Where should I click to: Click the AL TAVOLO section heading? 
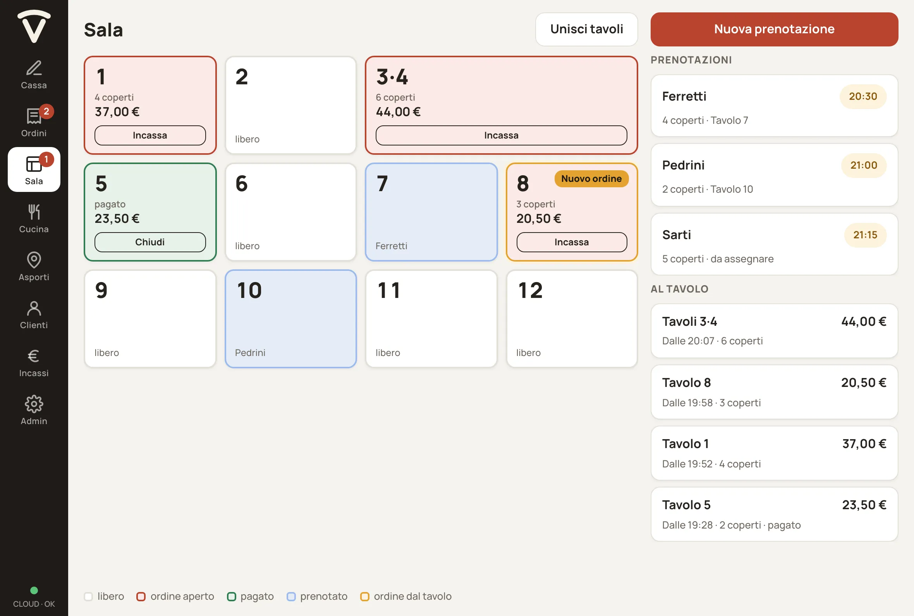(x=679, y=289)
